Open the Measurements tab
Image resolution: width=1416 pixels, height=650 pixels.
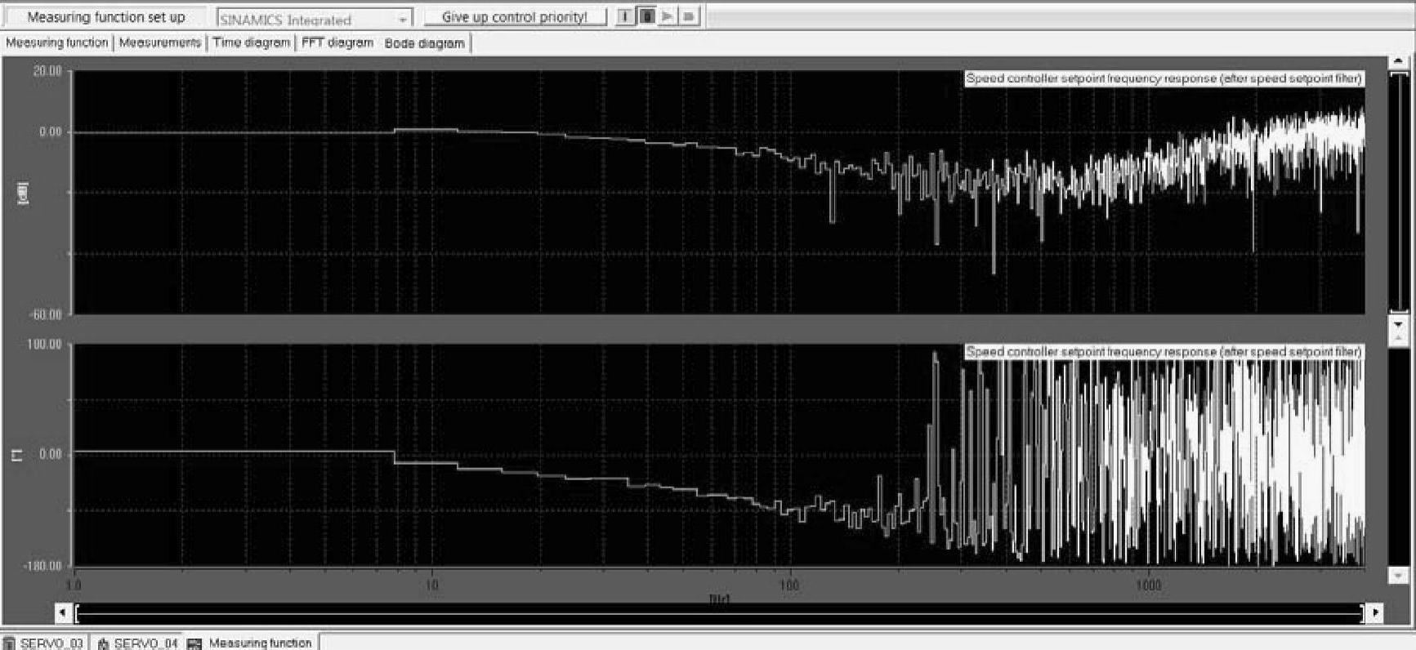(x=160, y=42)
